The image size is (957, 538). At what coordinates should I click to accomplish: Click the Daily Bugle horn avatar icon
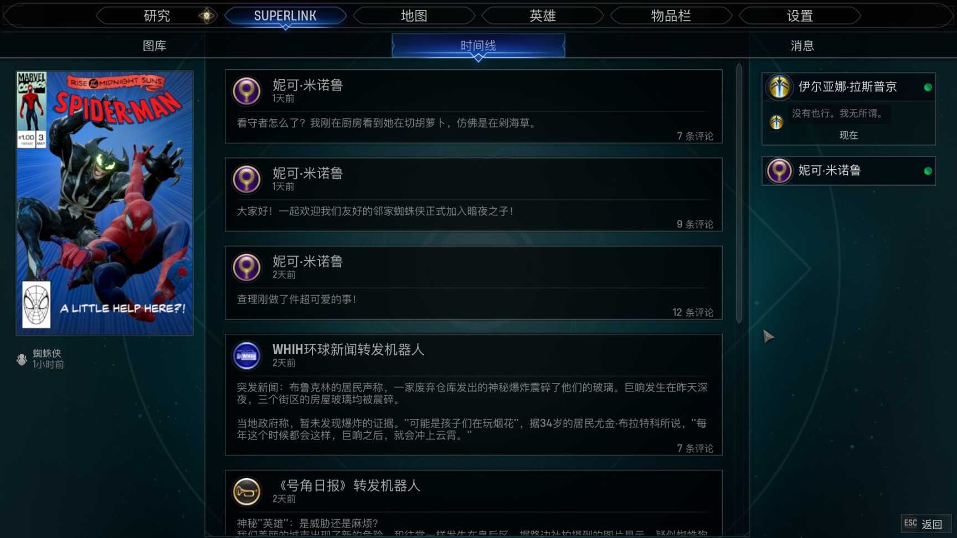pyautogui.click(x=246, y=492)
